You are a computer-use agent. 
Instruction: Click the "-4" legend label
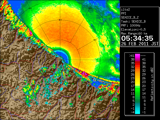point(132,112)
